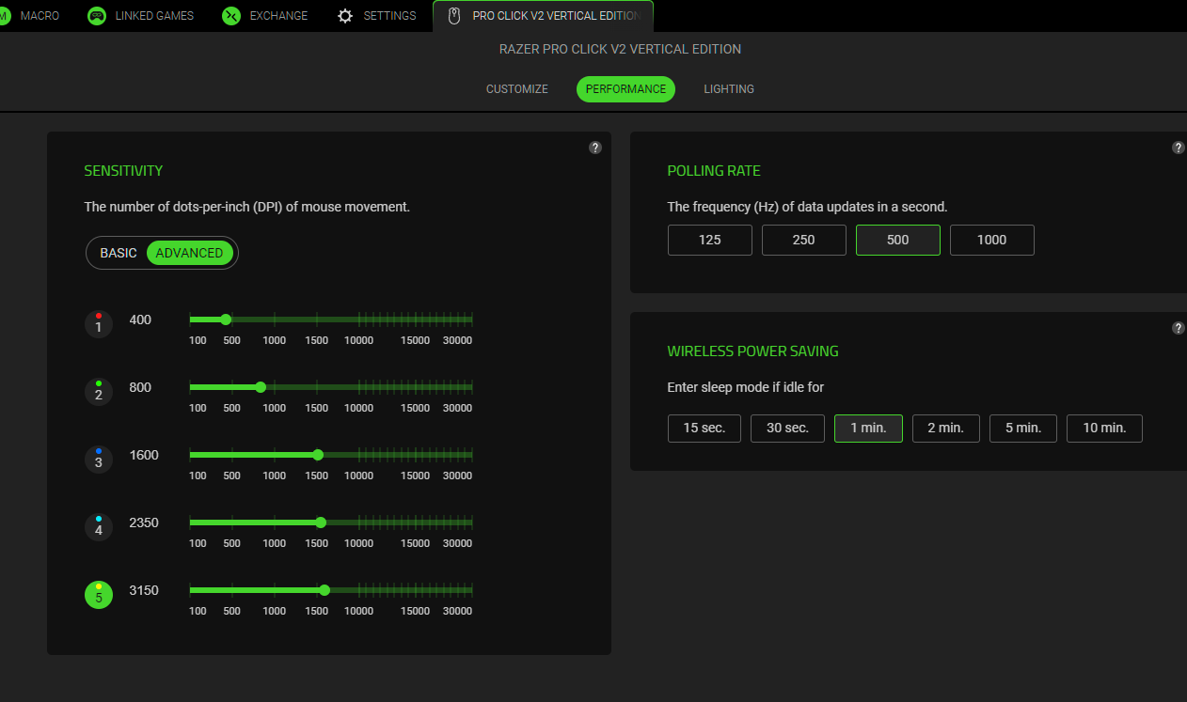This screenshot has width=1187, height=702.
Task: Click the 1600 DPI value of stage 3
Action: [144, 455]
